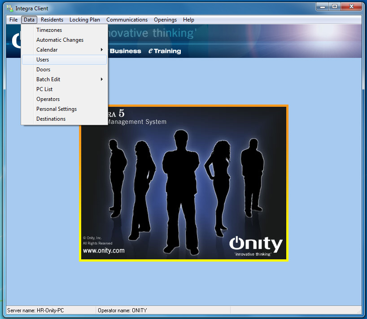Open PC List from the dropdown

(x=44, y=89)
